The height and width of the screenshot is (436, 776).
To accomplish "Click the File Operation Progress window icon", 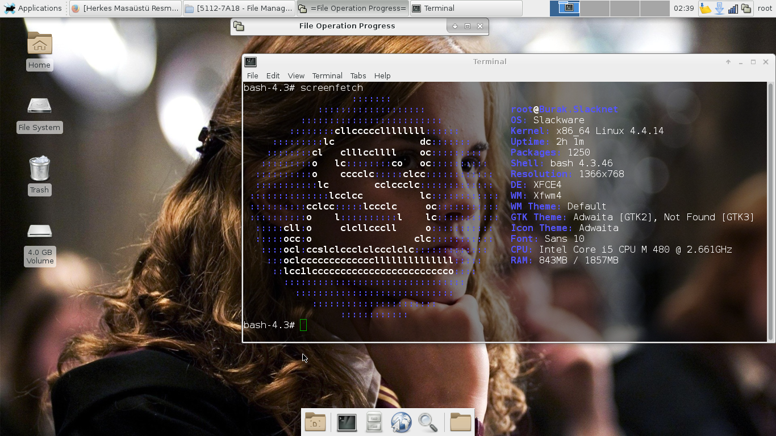I will [239, 26].
